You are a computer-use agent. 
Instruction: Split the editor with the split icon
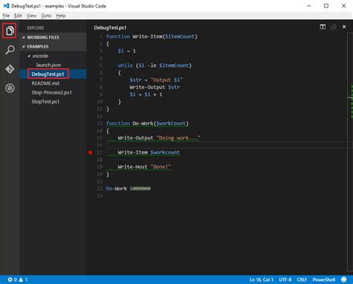(322, 27)
